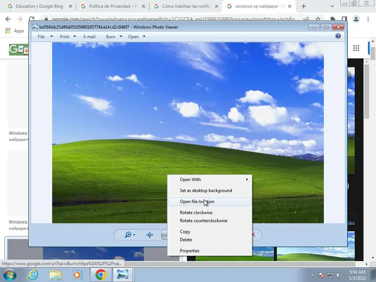Launch Internet Explorer from taskbar
The height and width of the screenshot is (282, 376).
(33, 275)
